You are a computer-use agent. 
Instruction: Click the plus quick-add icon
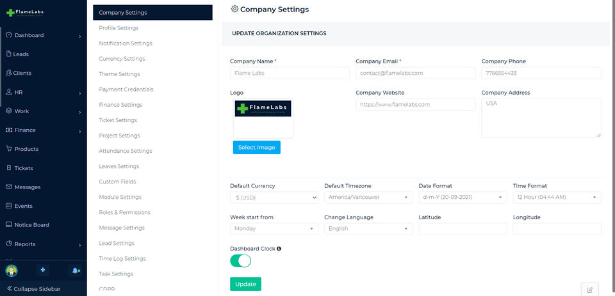pos(43,270)
